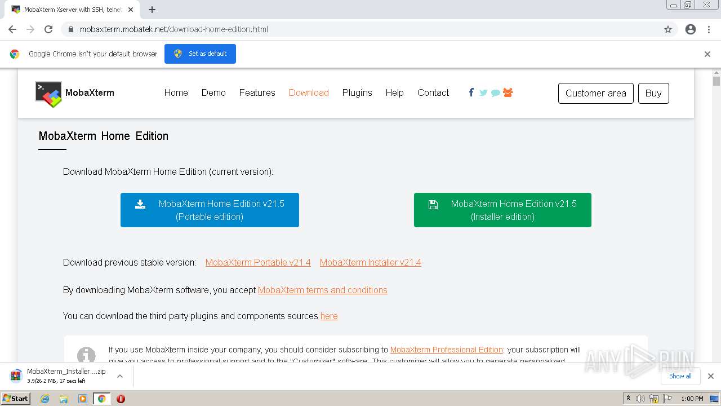The width and height of the screenshot is (721, 406).
Task: Open the Features menu item
Action: [x=257, y=93]
